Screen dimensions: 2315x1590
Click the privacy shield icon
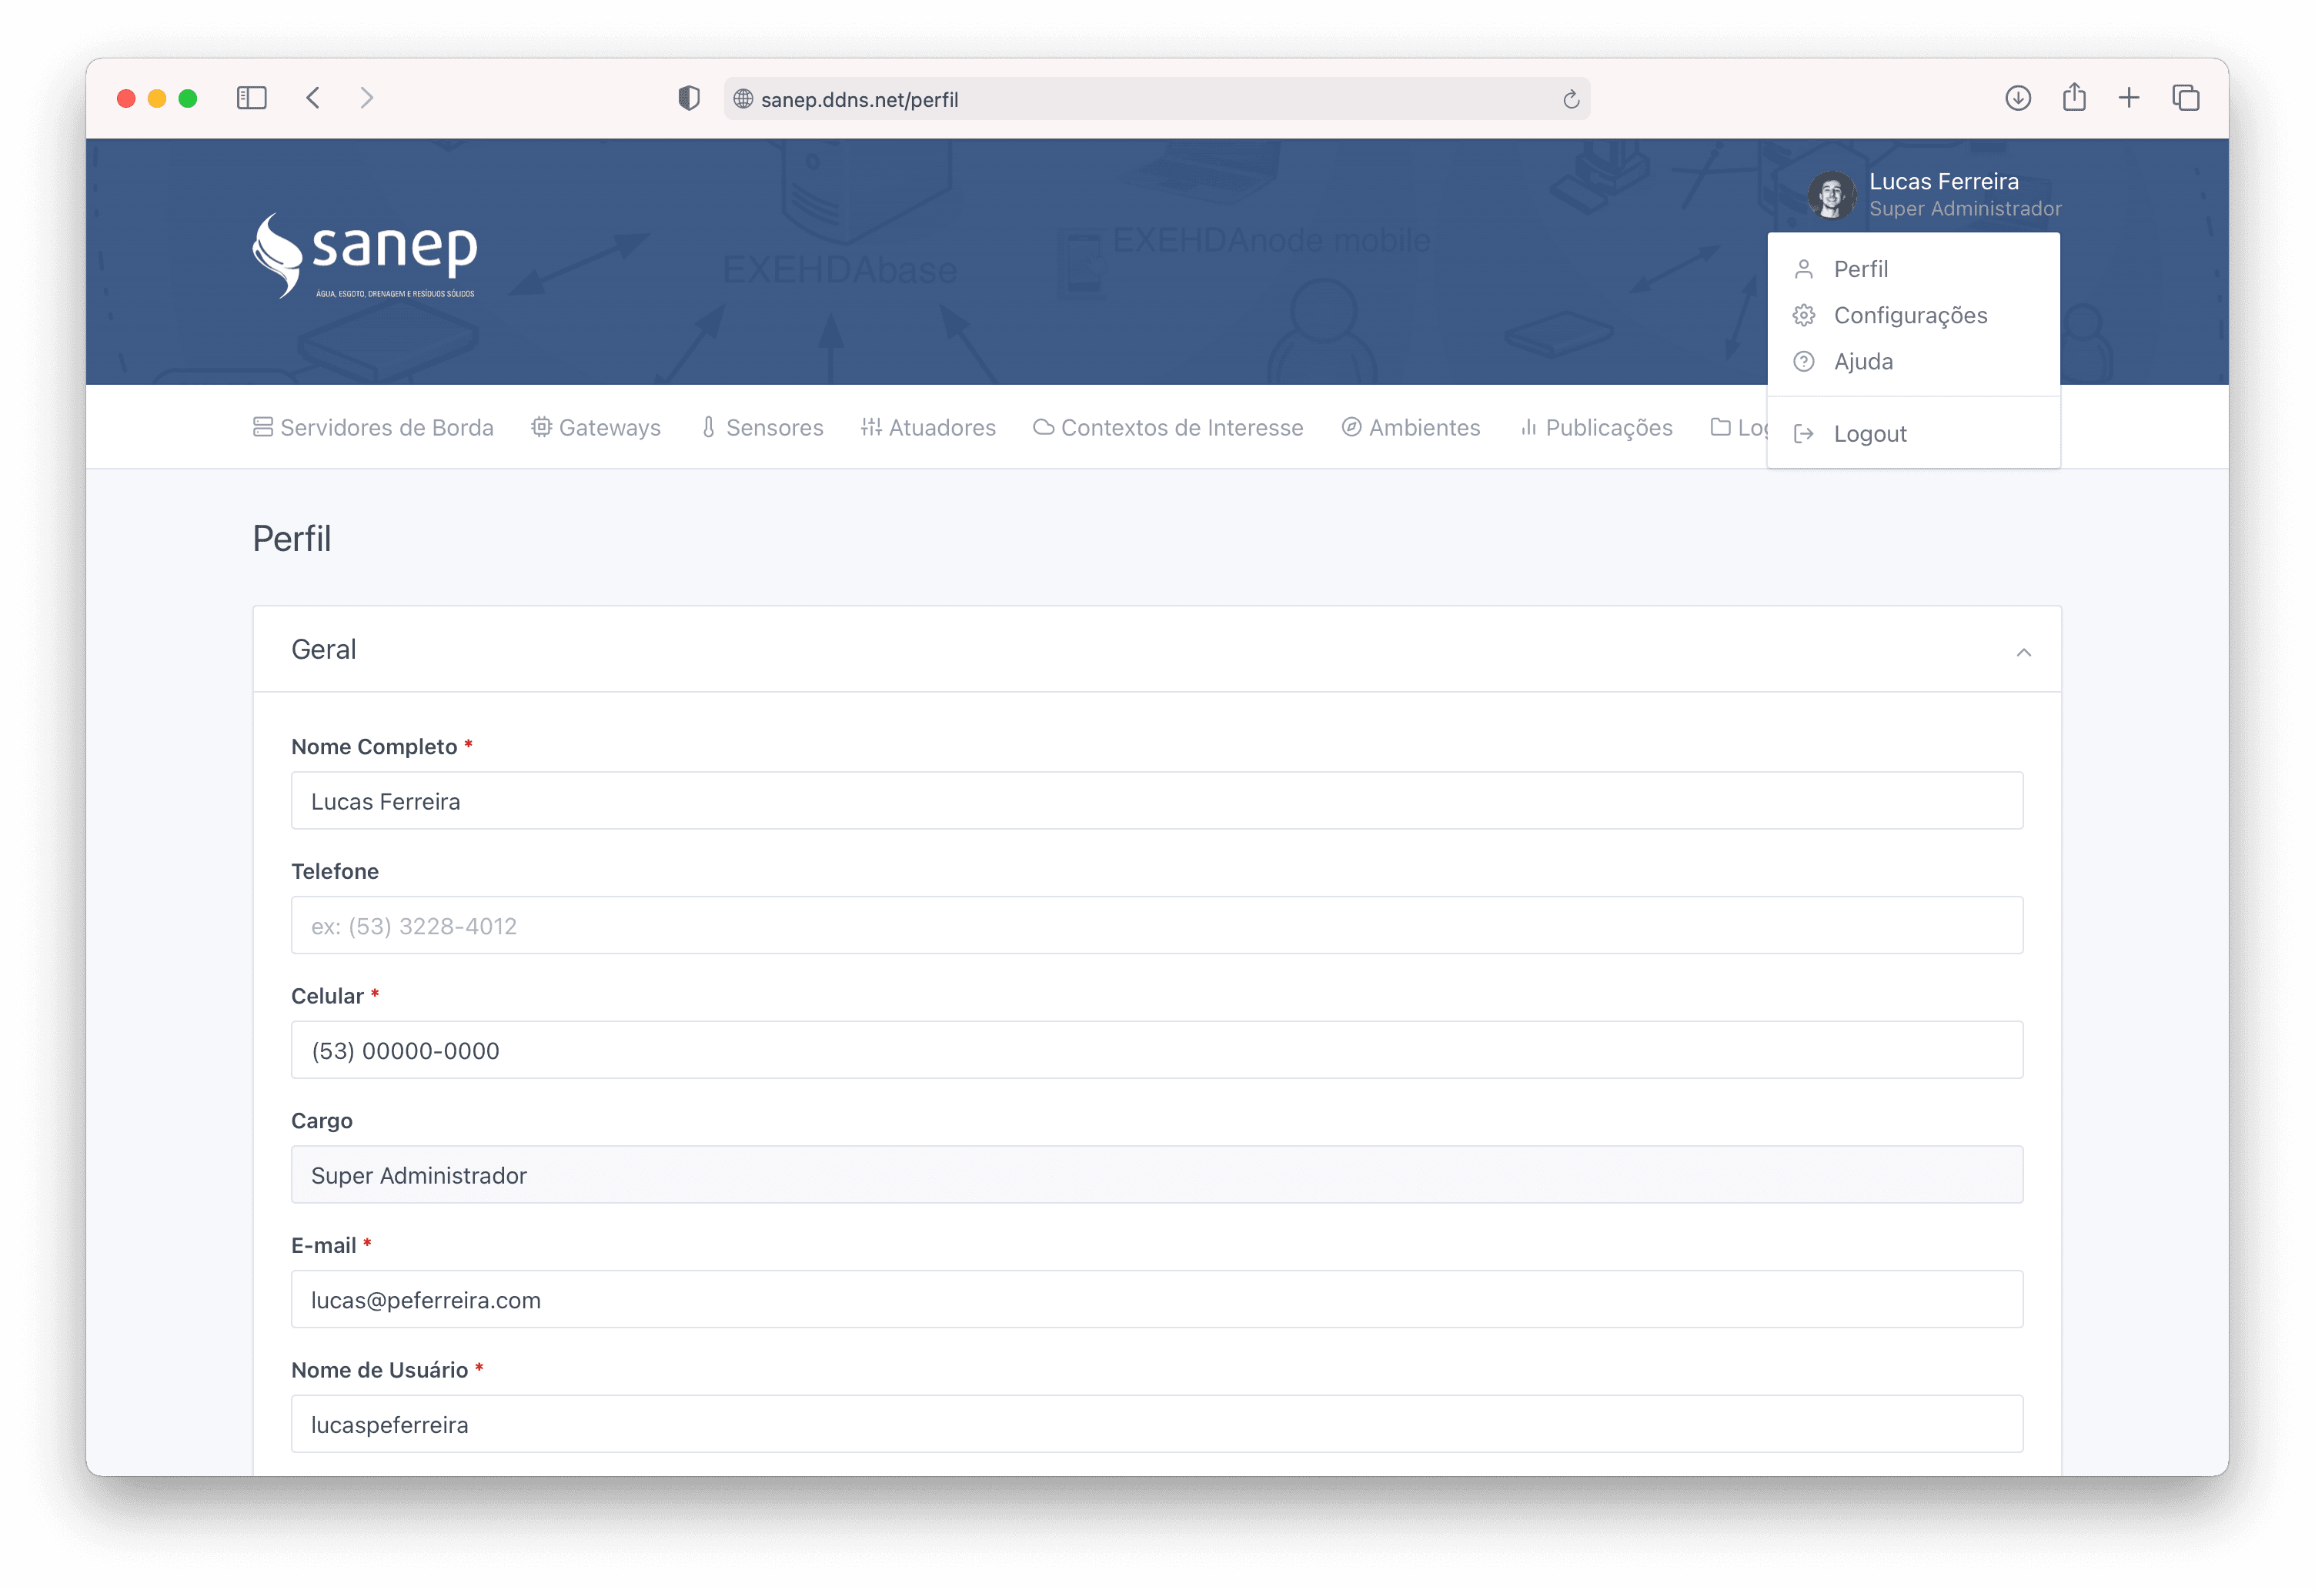click(688, 98)
